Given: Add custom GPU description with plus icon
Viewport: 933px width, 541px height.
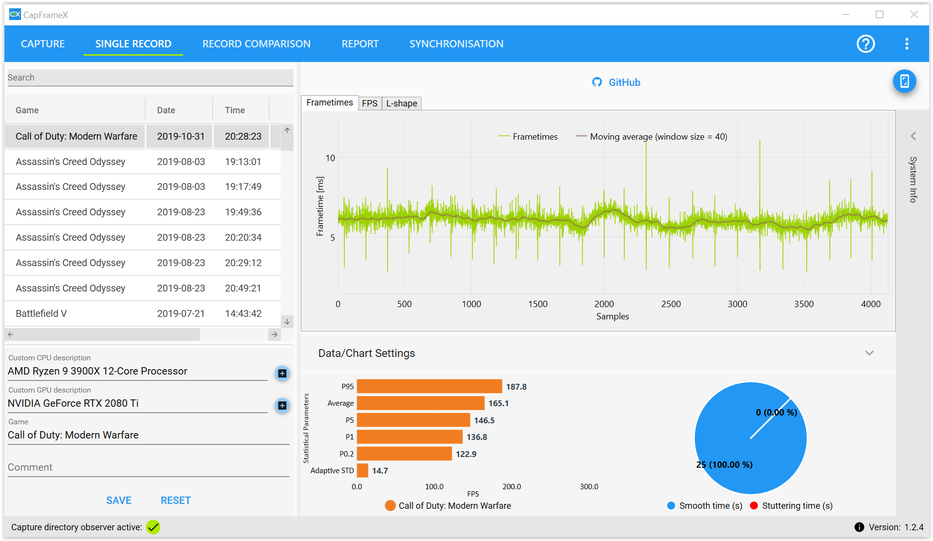Looking at the screenshot, I should point(282,405).
